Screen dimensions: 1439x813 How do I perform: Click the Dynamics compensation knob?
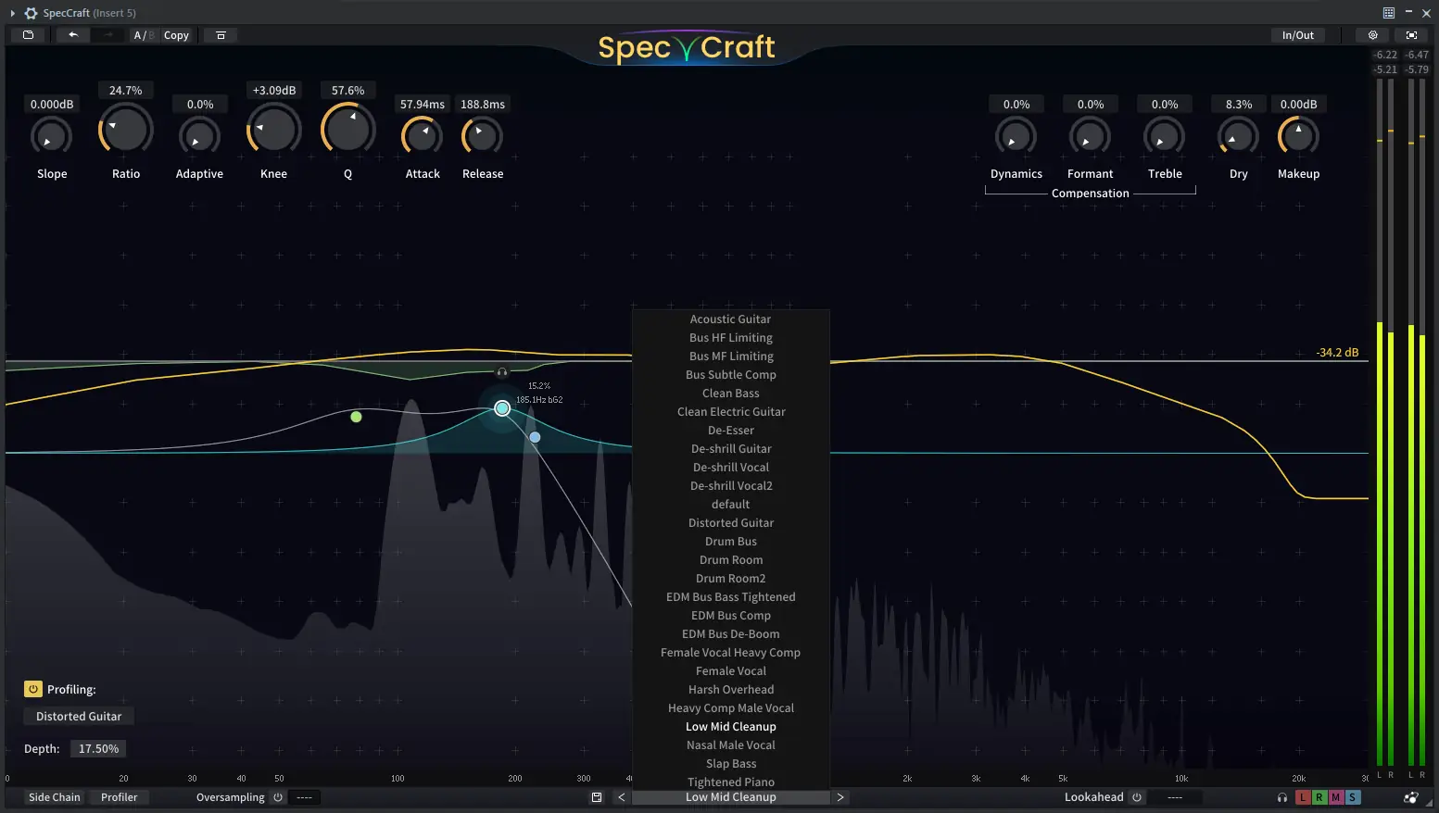click(x=1016, y=137)
